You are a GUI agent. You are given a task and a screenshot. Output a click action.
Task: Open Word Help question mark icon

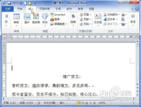point(137,9)
